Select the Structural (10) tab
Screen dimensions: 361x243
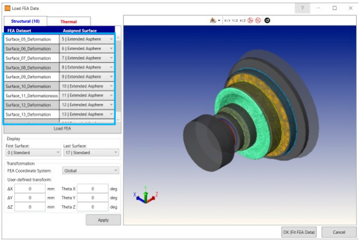(25, 22)
